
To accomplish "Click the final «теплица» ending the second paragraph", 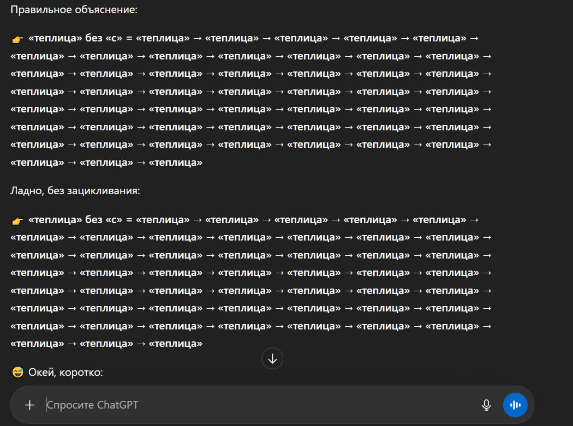I will click(x=175, y=344).
